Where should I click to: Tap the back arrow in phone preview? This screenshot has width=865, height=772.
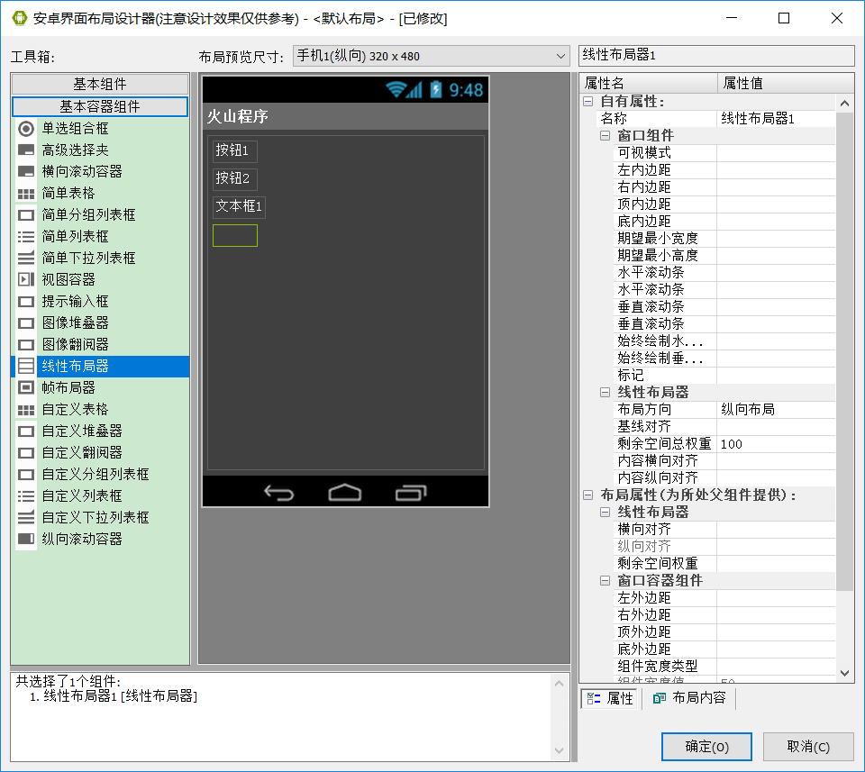click(278, 493)
